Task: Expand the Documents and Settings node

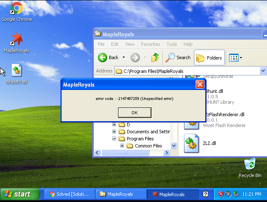Action: coord(114,132)
